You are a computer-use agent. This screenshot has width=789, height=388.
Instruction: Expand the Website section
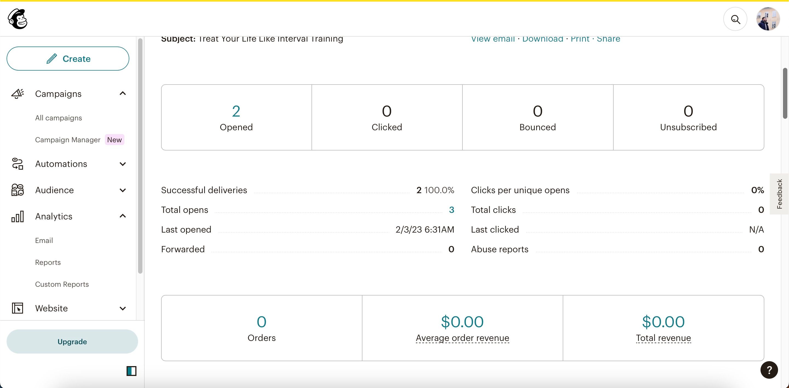coord(123,308)
